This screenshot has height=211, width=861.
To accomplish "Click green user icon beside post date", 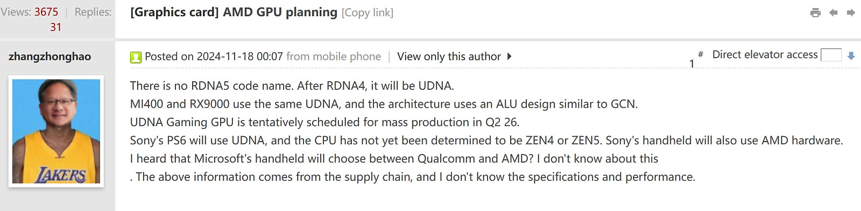I will pos(136,57).
